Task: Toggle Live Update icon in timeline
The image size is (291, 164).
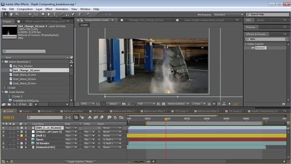Action: pos(76,118)
